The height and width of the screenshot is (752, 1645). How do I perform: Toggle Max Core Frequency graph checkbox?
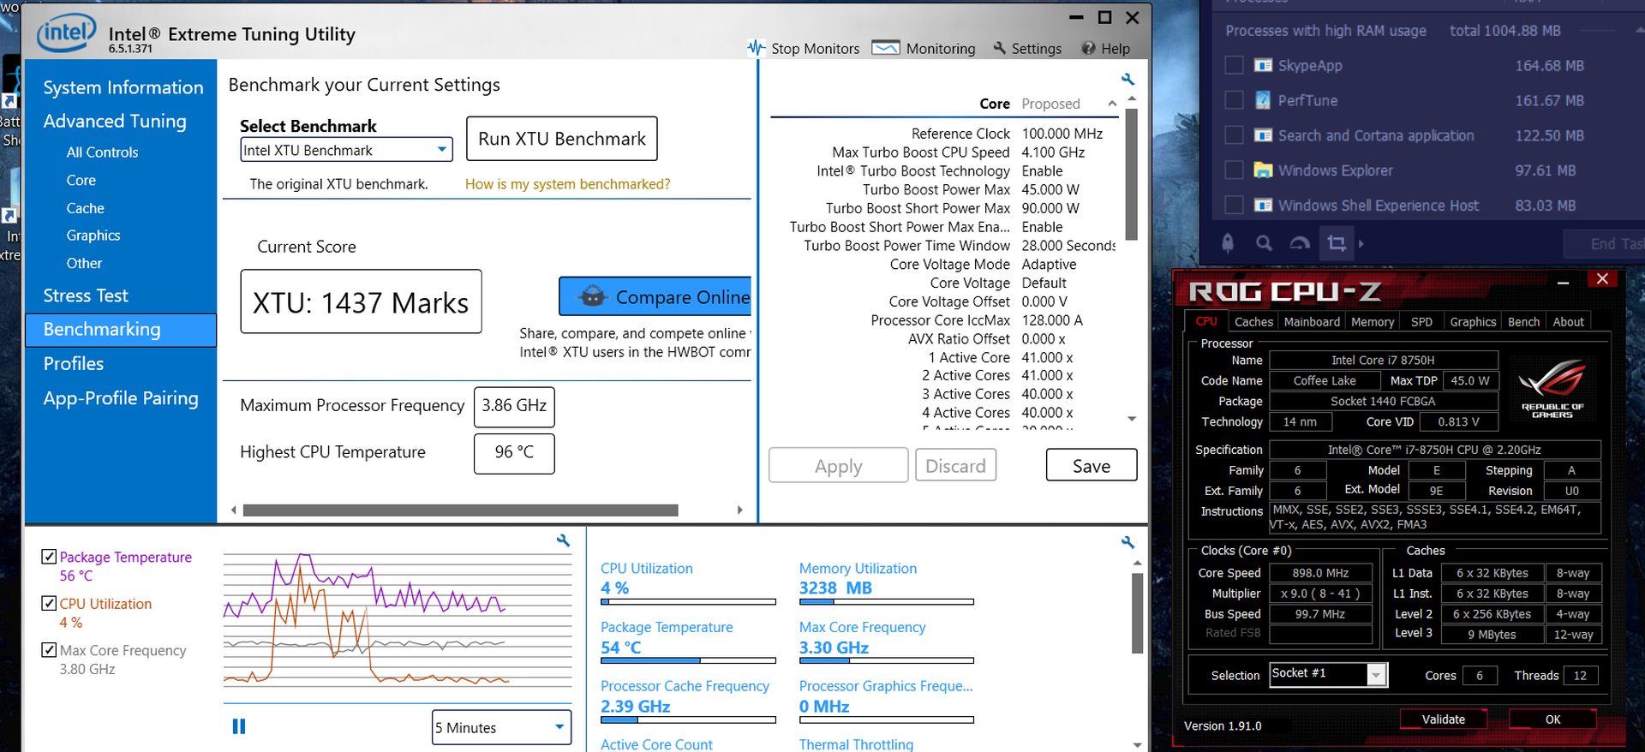[49, 649]
